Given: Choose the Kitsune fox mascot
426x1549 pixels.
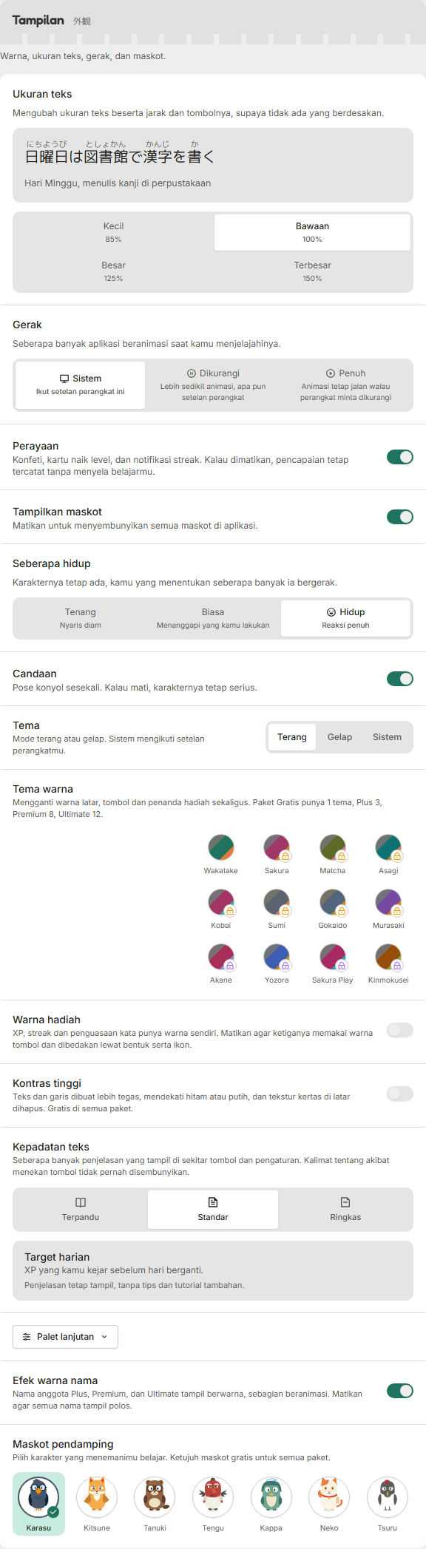Looking at the screenshot, I should pos(97,1504).
